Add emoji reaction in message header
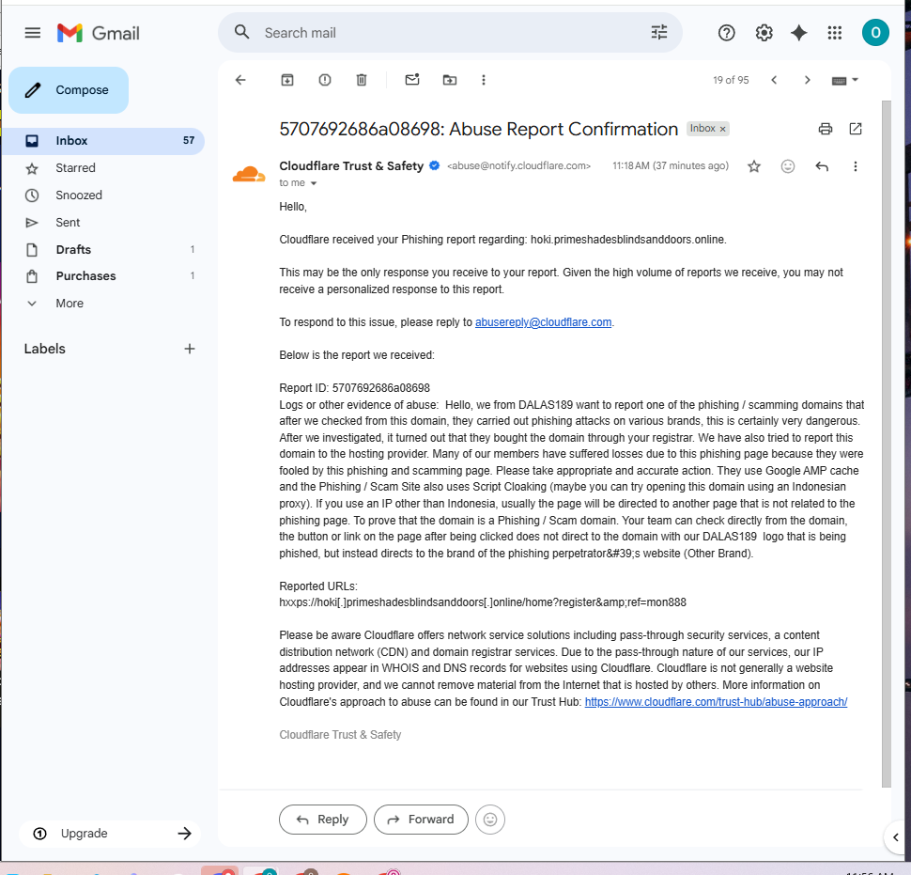 [788, 167]
